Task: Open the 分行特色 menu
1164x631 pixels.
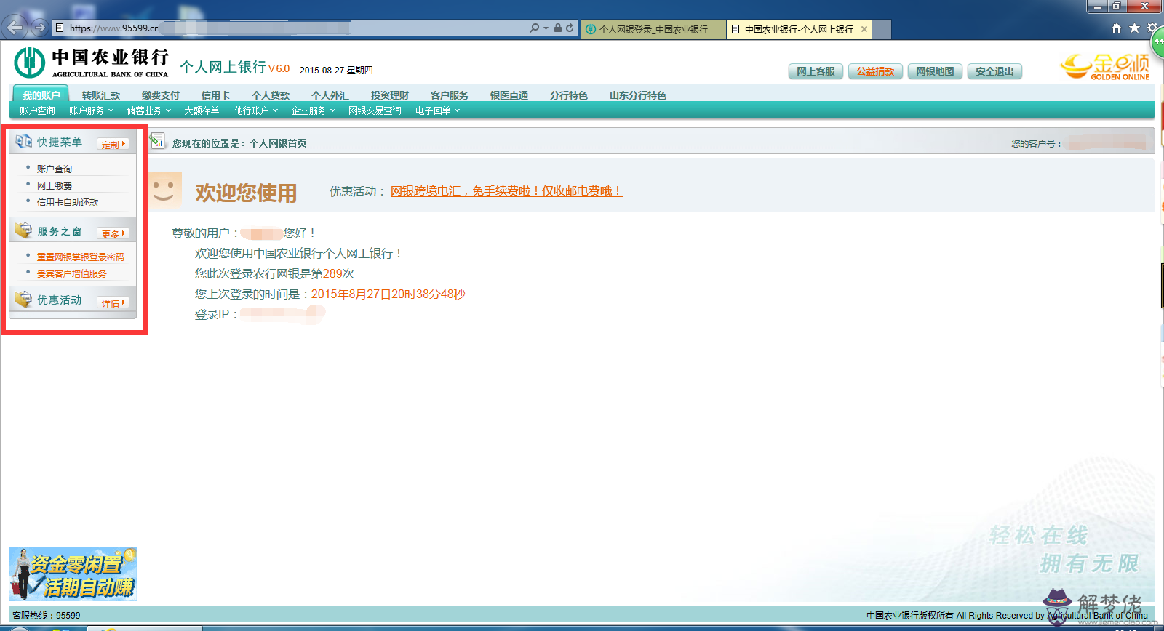Action: [569, 95]
